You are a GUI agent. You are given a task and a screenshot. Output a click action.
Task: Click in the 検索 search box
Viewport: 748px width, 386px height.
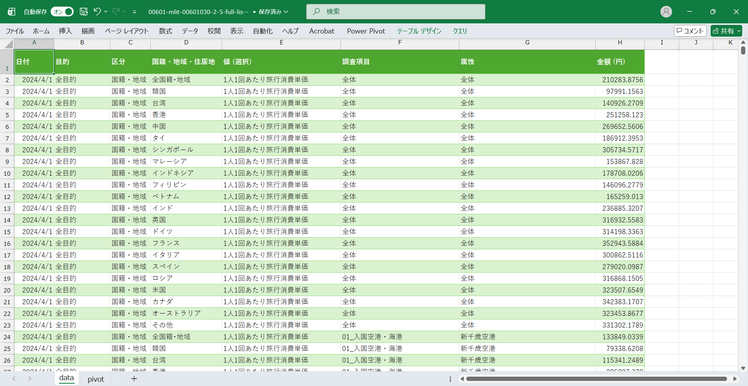(x=395, y=12)
